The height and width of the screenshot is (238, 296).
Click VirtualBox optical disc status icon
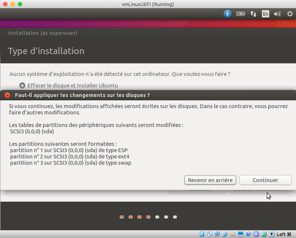pyautogui.click(x=209, y=234)
